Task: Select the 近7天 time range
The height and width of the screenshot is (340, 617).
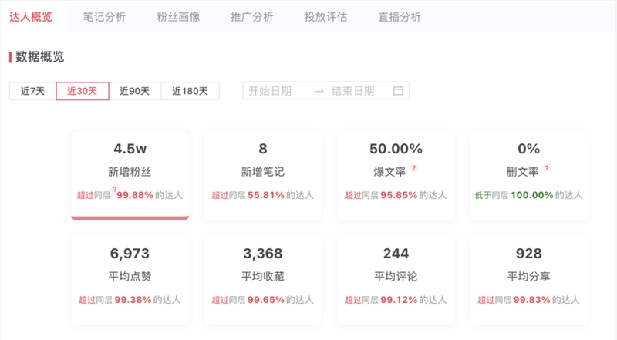Action: coord(32,91)
